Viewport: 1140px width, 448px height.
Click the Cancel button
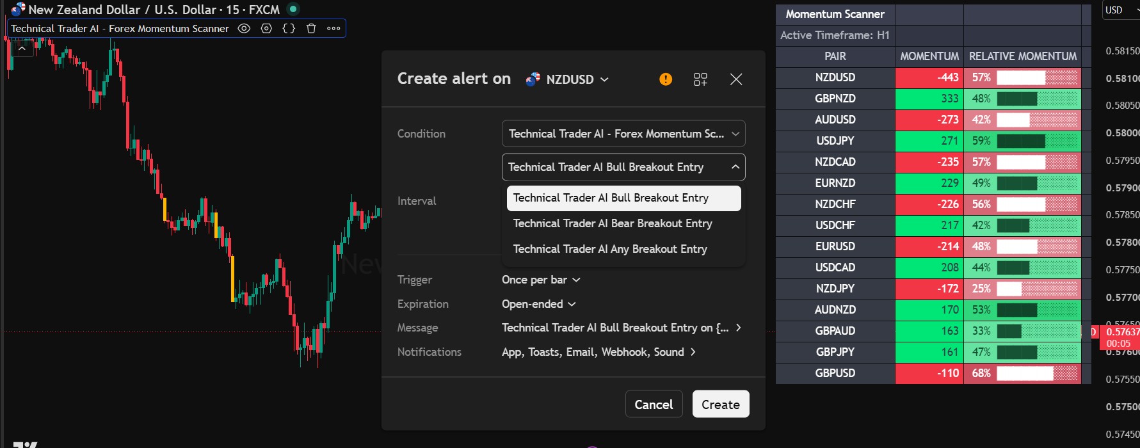pyautogui.click(x=654, y=404)
